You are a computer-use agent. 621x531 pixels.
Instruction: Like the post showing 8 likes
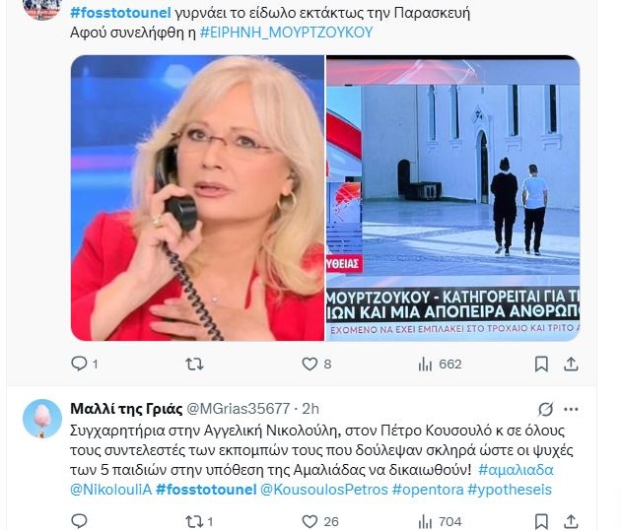[x=310, y=364]
